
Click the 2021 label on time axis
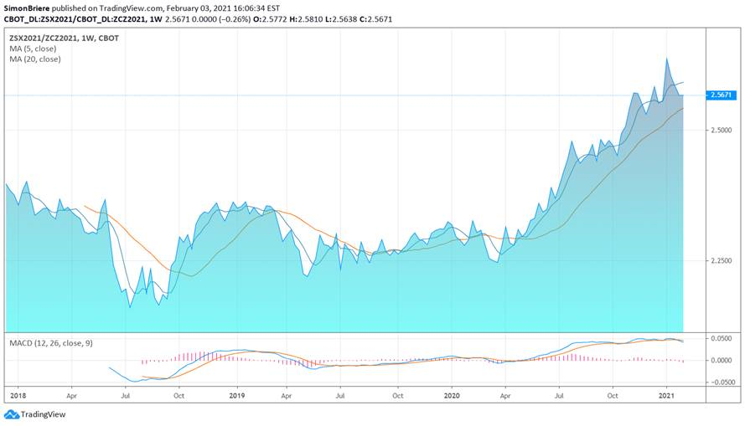pos(667,394)
